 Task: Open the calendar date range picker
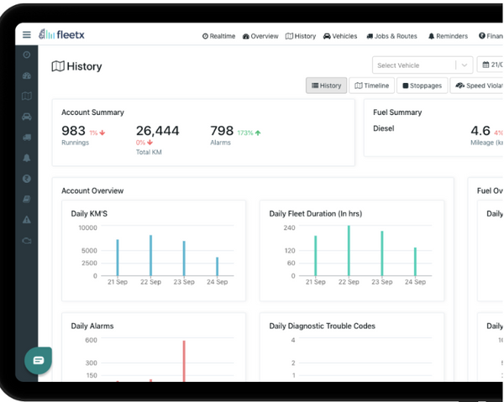click(x=489, y=65)
